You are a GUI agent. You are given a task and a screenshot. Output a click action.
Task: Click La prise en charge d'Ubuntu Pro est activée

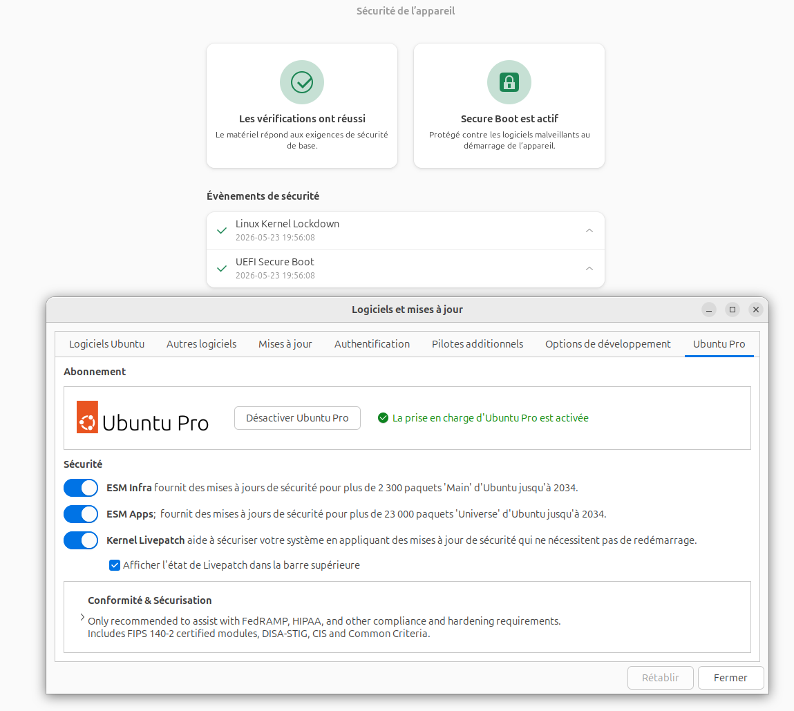click(490, 418)
